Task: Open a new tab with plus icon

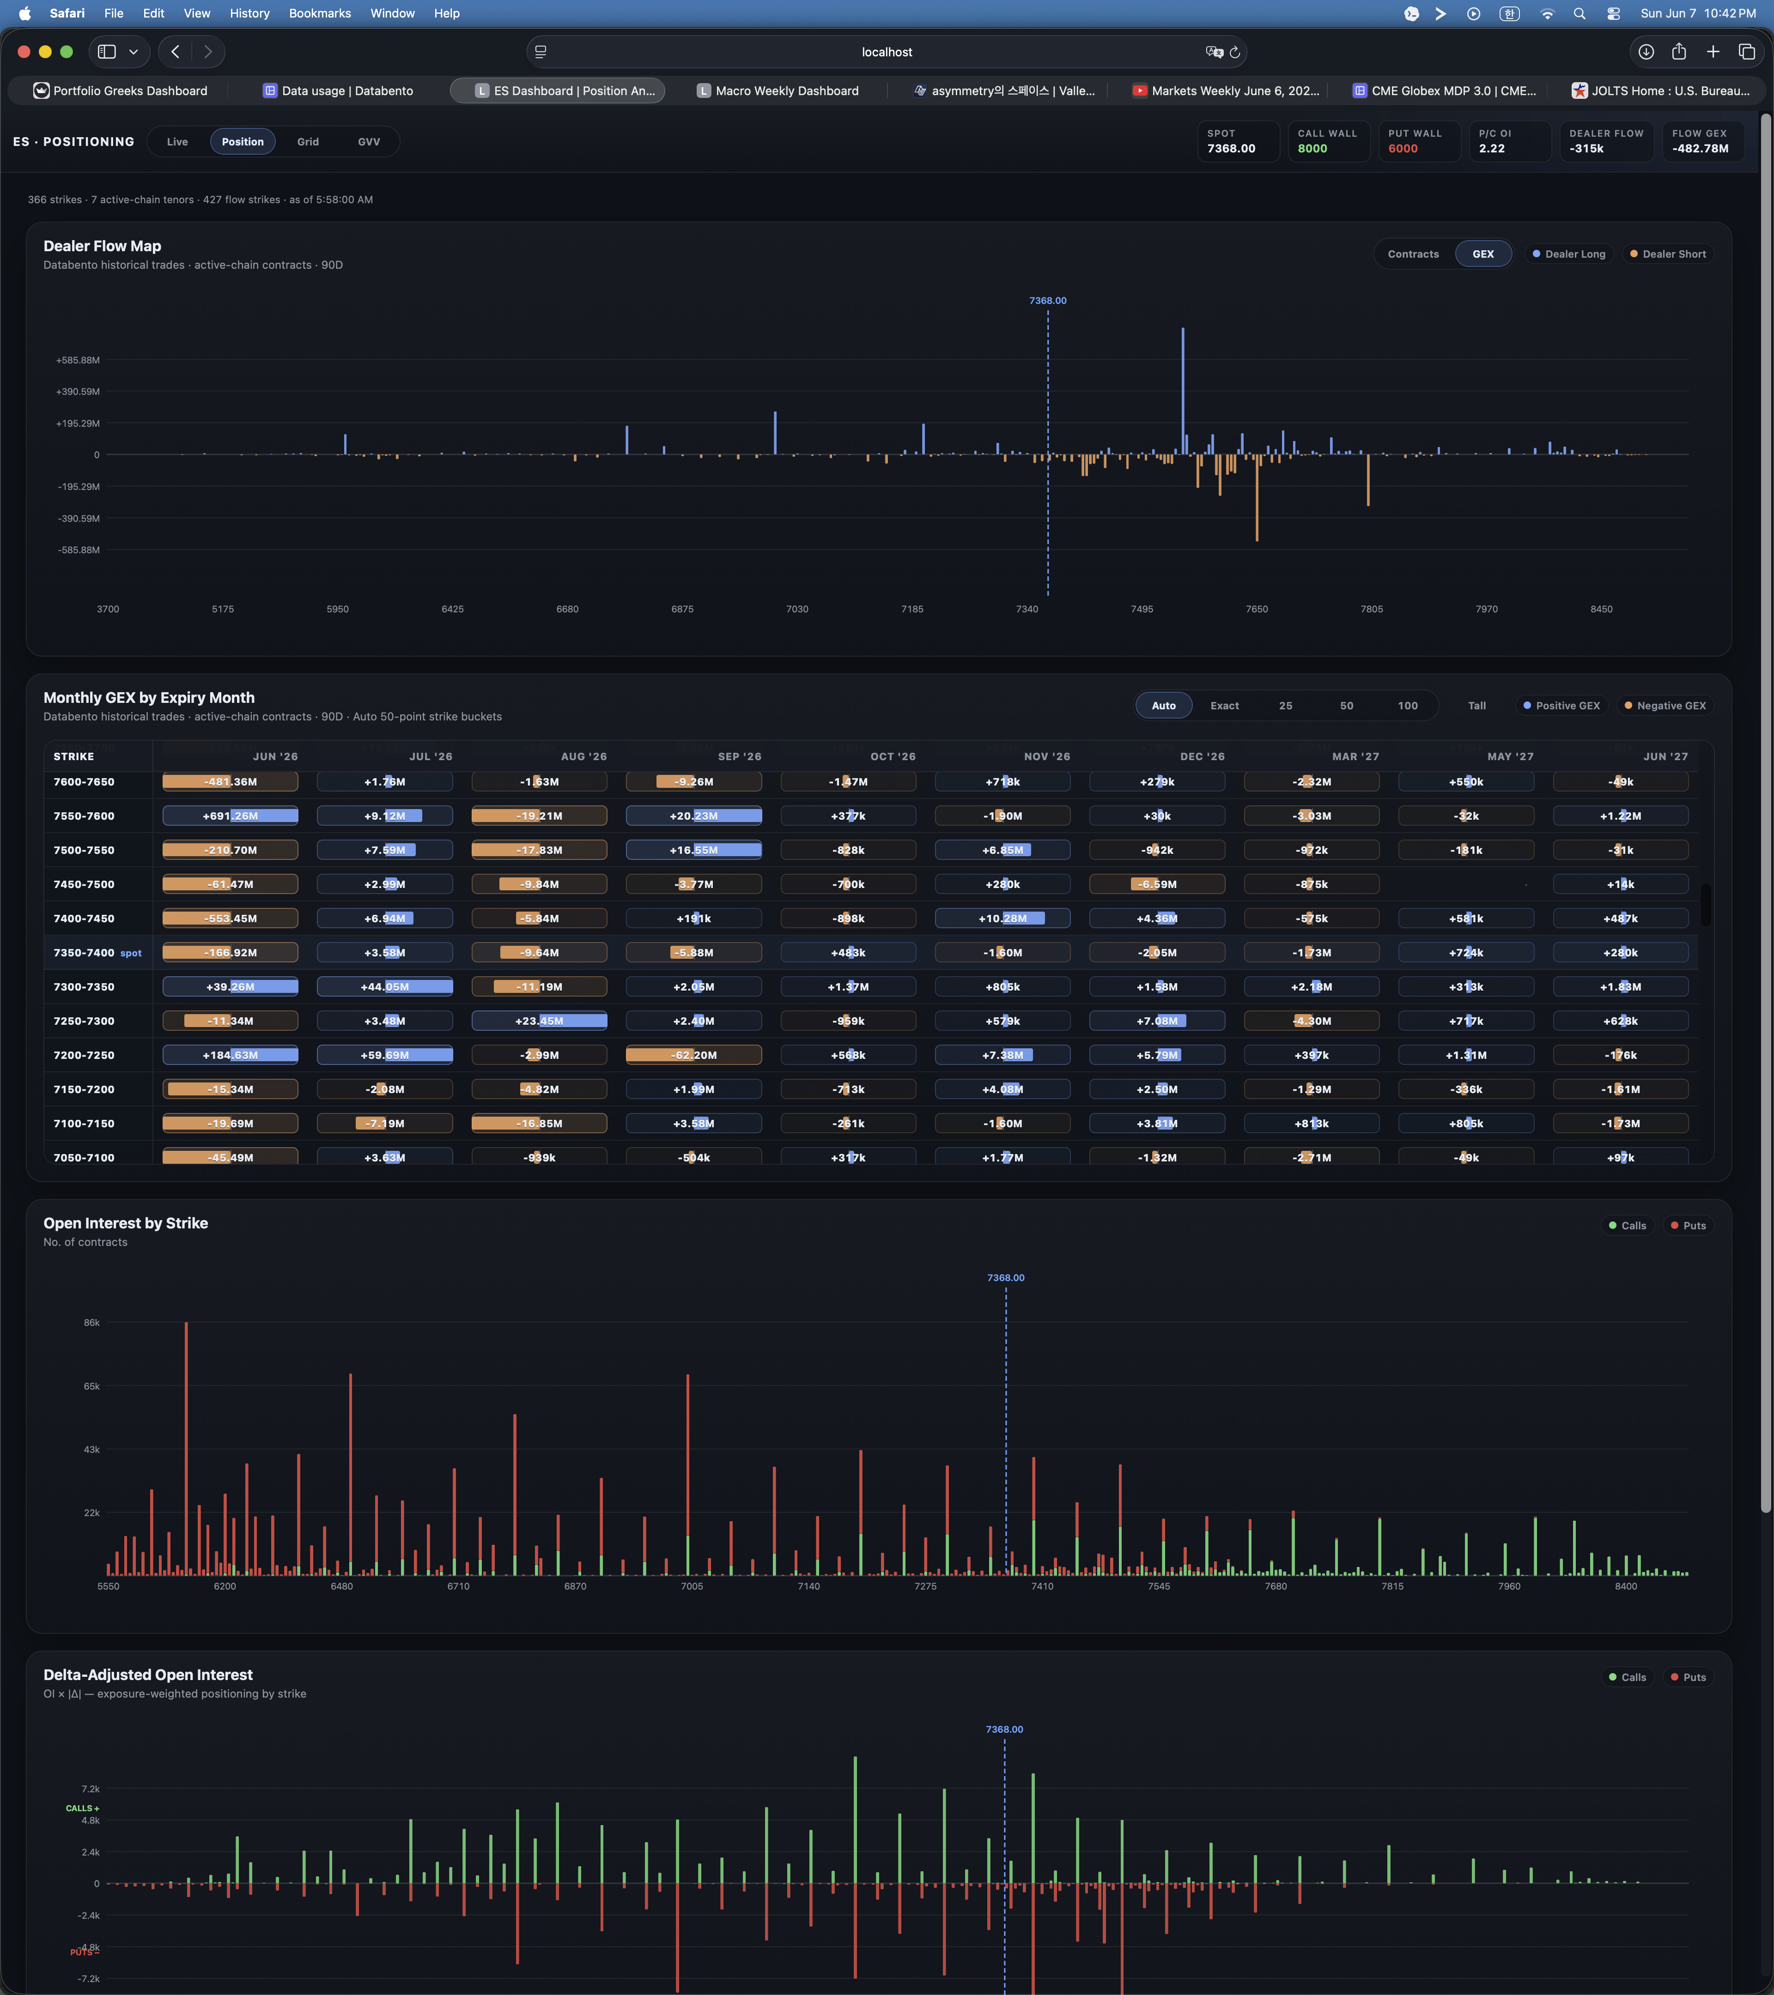Action: [1713, 52]
